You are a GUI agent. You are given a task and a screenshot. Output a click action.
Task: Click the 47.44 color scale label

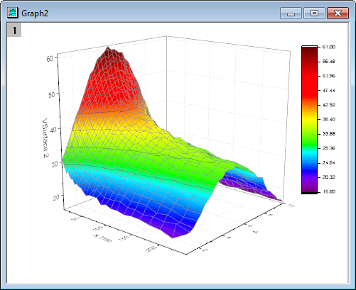[x=329, y=91]
